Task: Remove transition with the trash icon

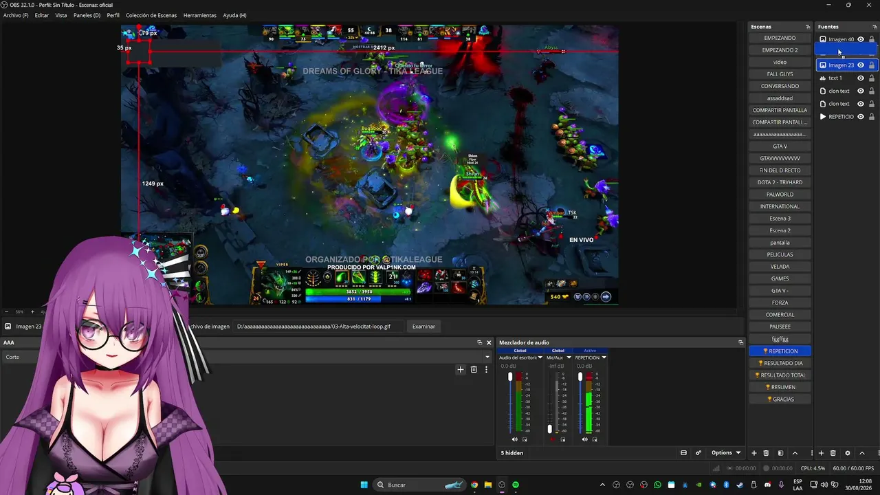Action: pyautogui.click(x=474, y=370)
